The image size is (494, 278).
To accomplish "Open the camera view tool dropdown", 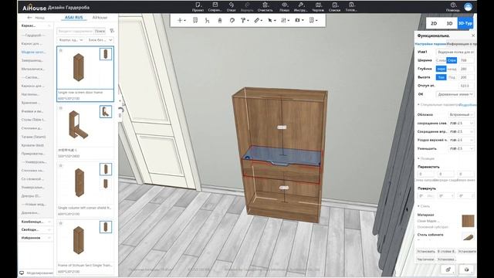I will (x=299, y=20).
